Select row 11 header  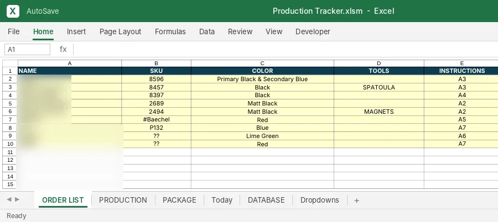(10, 152)
